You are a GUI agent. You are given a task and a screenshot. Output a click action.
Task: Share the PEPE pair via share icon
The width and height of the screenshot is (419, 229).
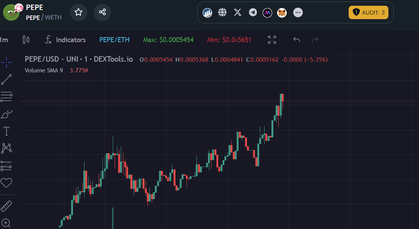(x=102, y=12)
